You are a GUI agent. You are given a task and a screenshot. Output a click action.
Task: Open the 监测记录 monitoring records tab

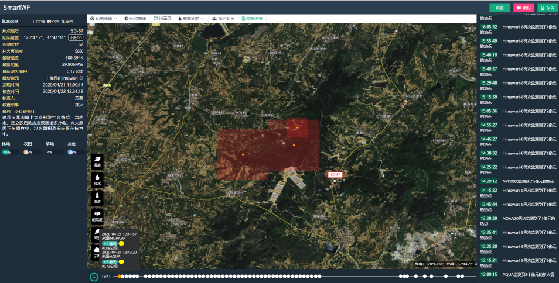[x=253, y=19]
